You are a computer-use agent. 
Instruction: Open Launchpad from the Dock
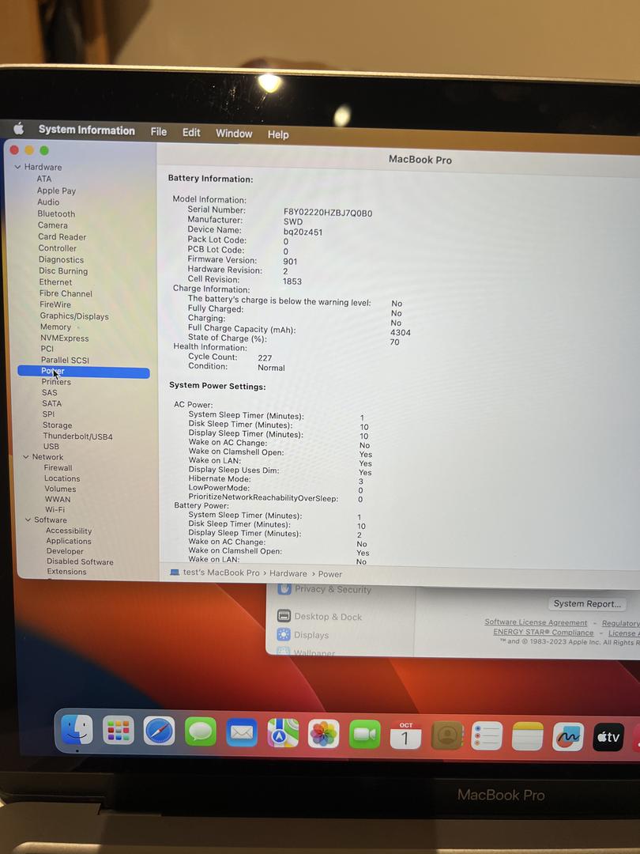point(118,731)
